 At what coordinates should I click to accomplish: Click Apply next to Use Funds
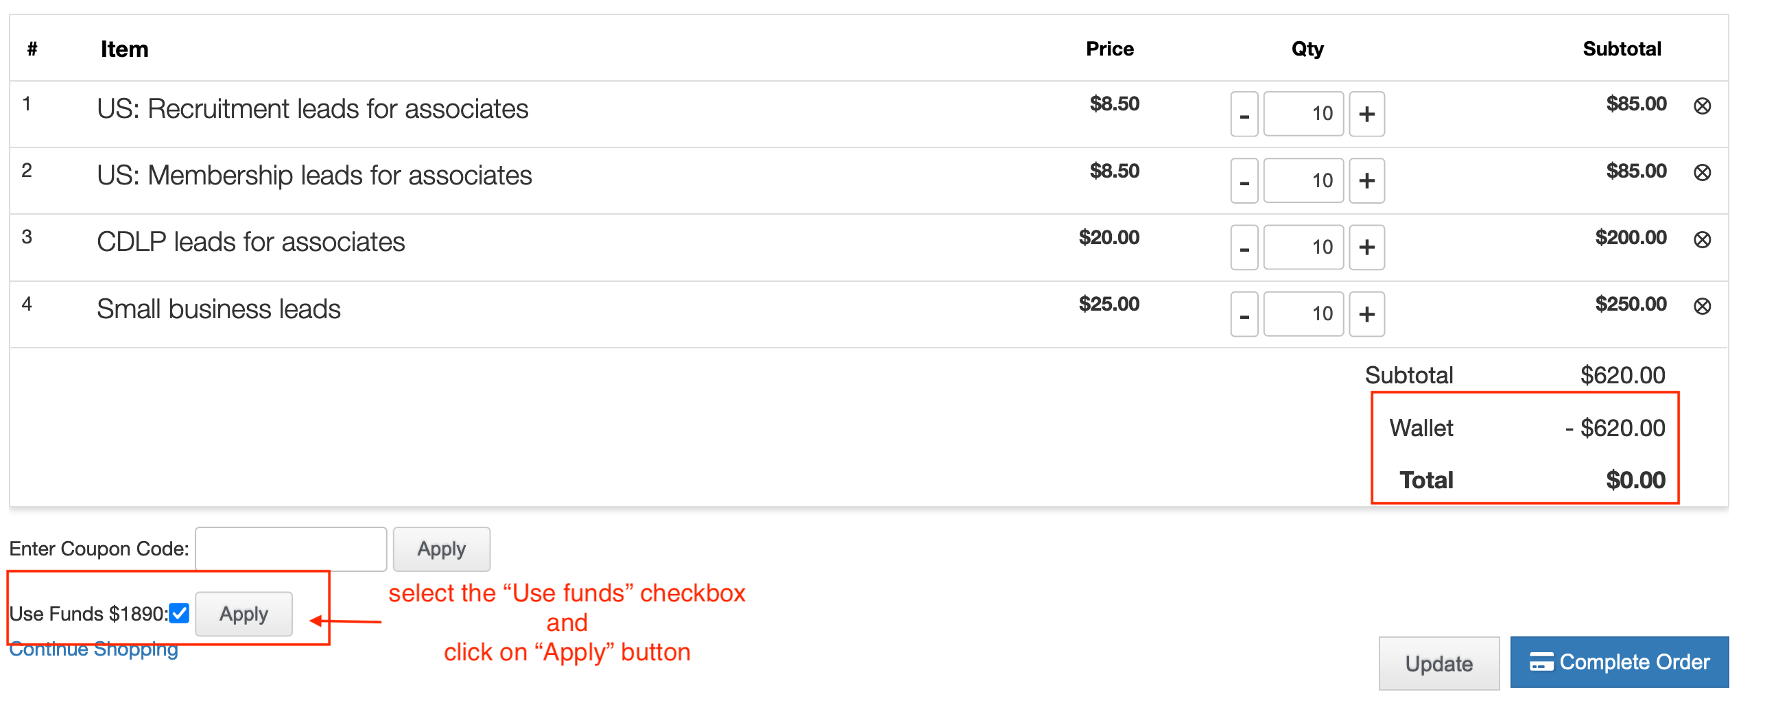[244, 614]
